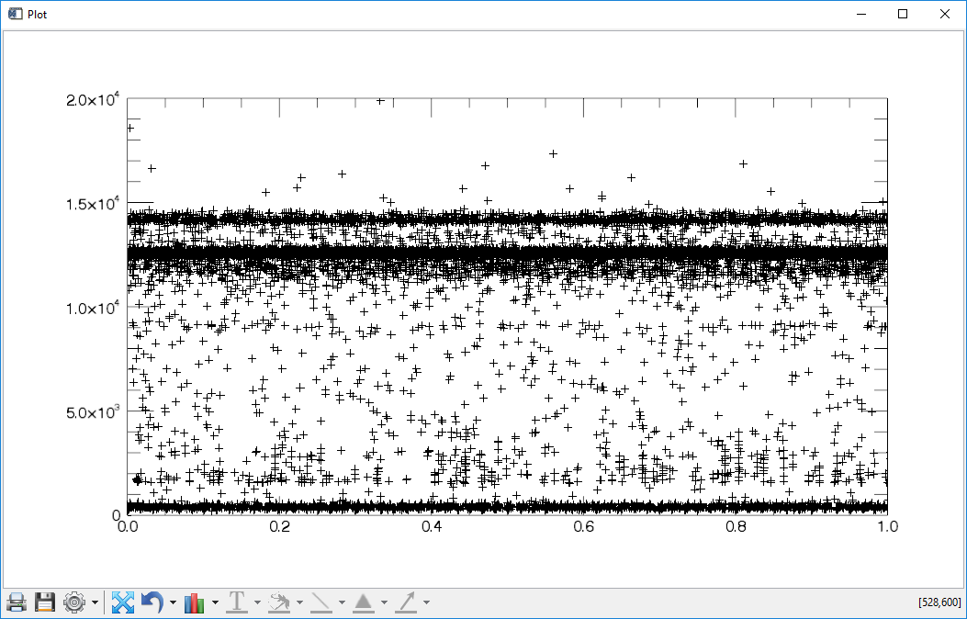Image resolution: width=967 pixels, height=619 pixels.
Task: Click the x-axis label 0.2
Action: point(279,527)
